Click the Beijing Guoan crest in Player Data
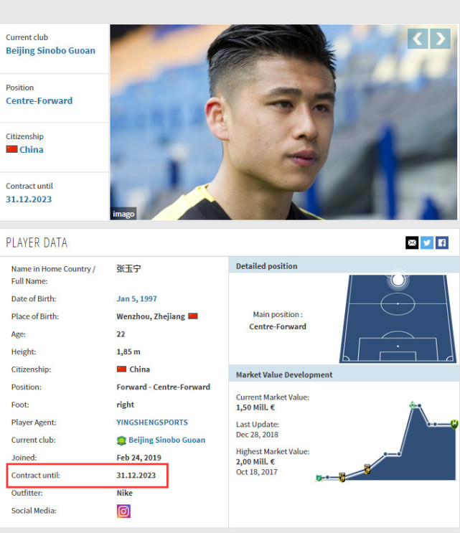The width and height of the screenshot is (460, 533). pyautogui.click(x=121, y=440)
